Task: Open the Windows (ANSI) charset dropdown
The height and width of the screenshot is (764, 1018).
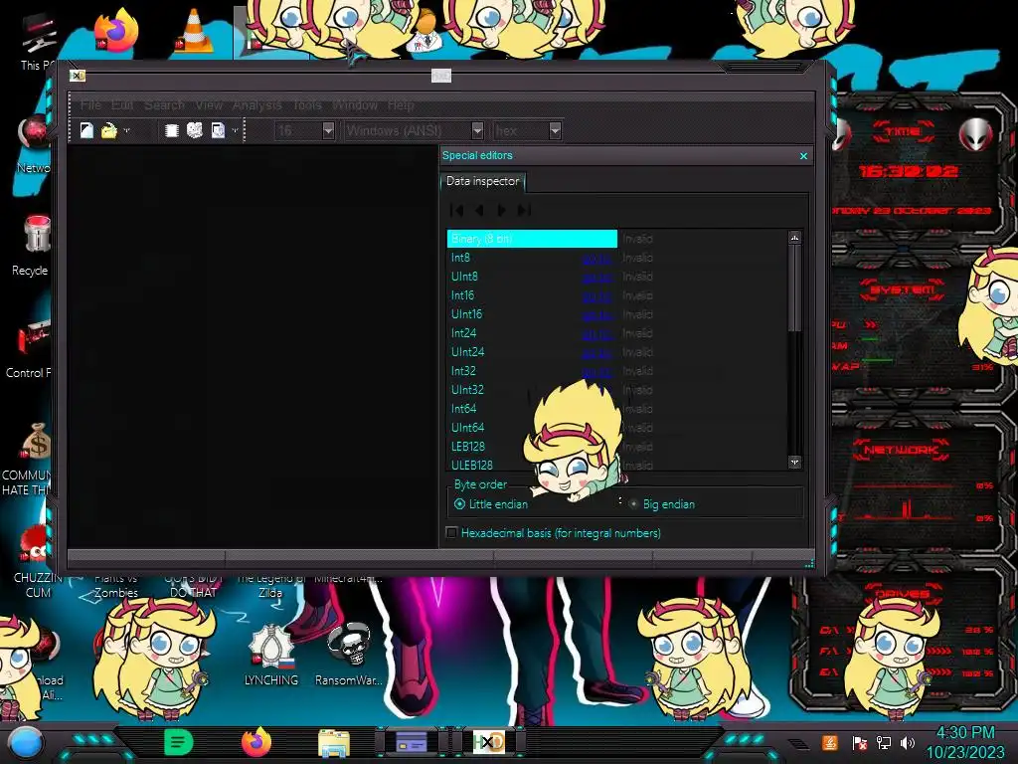Action: [x=477, y=130]
